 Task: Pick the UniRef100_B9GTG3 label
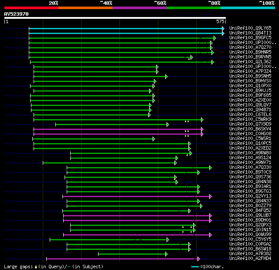coord(250,191)
